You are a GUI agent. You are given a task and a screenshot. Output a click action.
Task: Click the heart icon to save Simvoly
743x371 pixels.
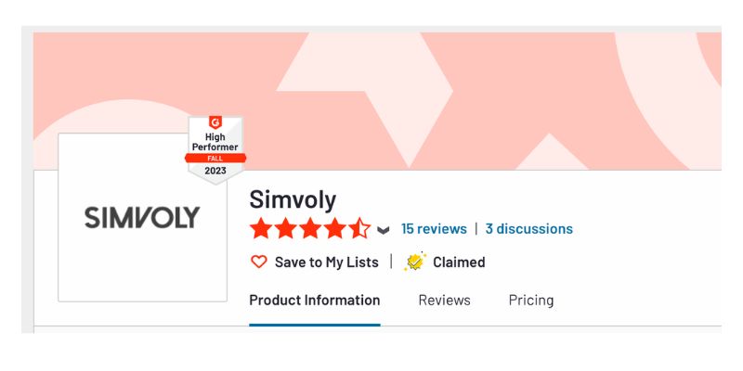point(259,262)
